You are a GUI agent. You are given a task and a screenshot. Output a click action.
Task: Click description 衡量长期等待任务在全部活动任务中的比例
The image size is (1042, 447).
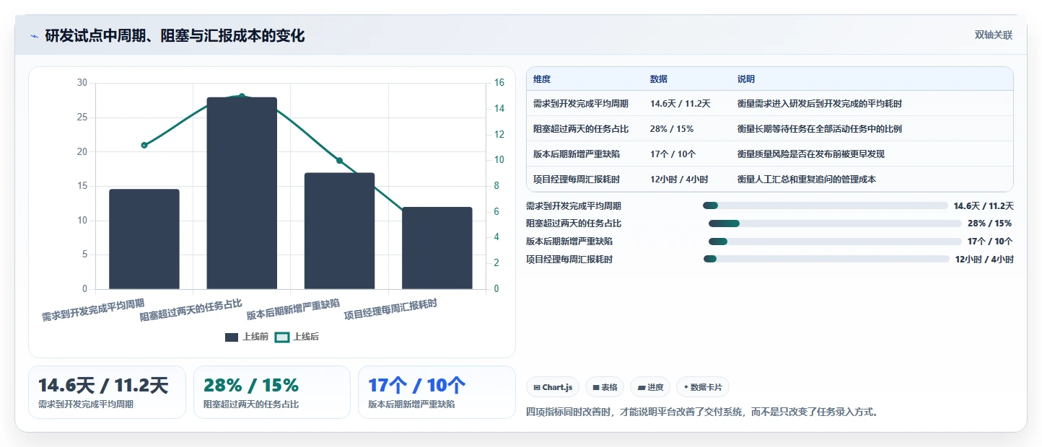coord(820,129)
